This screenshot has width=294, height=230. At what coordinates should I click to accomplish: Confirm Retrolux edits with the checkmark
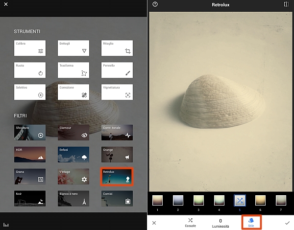[287, 223]
